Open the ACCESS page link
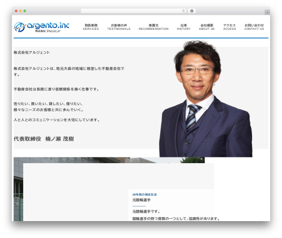282x238 pixels. coord(230,27)
